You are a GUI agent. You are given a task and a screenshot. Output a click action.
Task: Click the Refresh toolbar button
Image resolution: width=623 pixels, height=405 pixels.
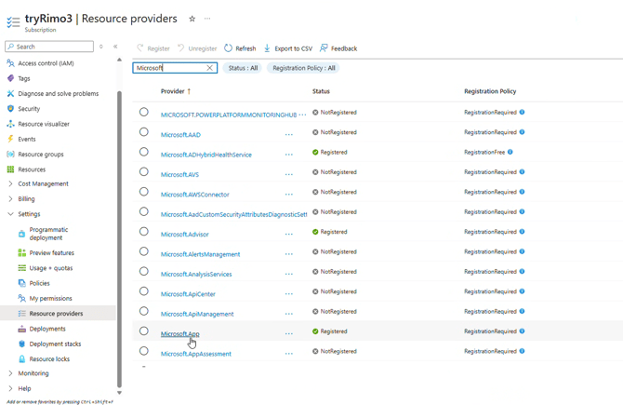coord(240,48)
